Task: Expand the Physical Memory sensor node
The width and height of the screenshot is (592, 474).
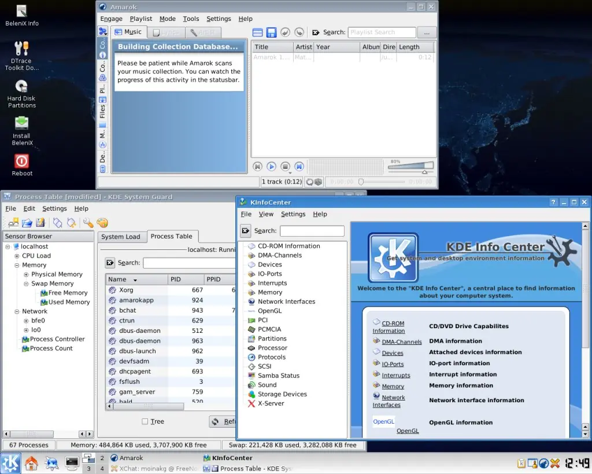Action: (x=26, y=274)
